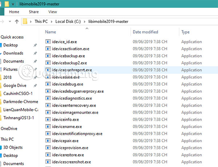Click the ideviceinfo.exe file icon
The height and width of the screenshot is (167, 218).
(48, 119)
